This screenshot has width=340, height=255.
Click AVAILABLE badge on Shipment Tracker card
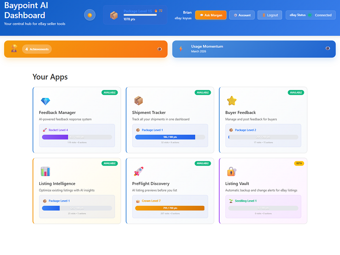[x=203, y=92]
